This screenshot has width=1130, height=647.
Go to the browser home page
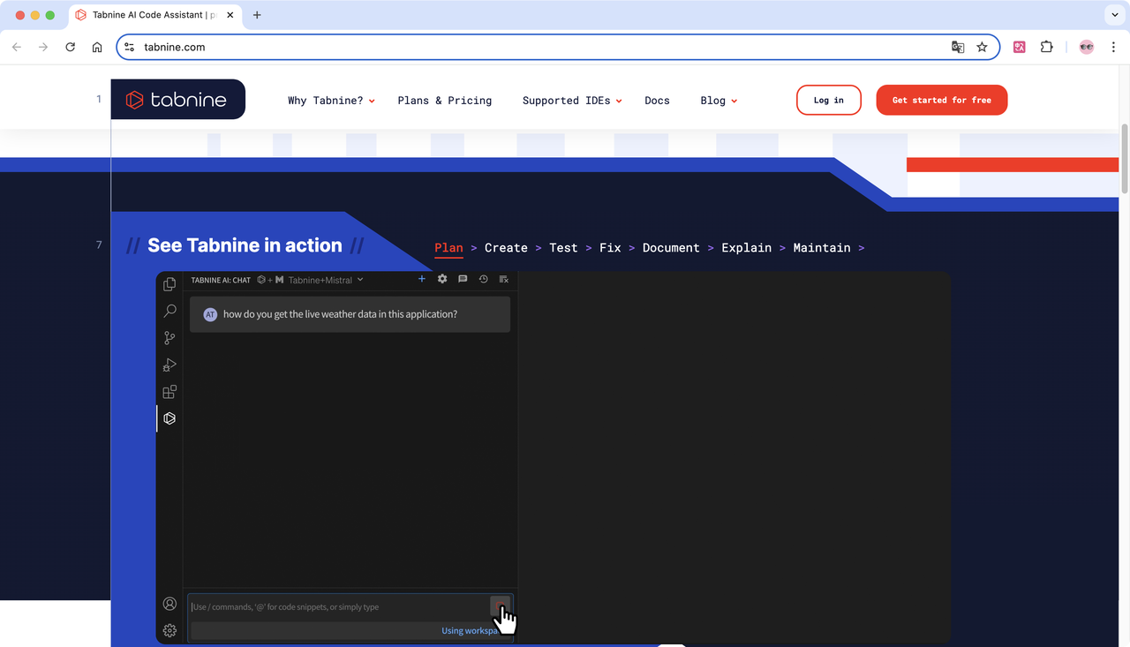97,47
